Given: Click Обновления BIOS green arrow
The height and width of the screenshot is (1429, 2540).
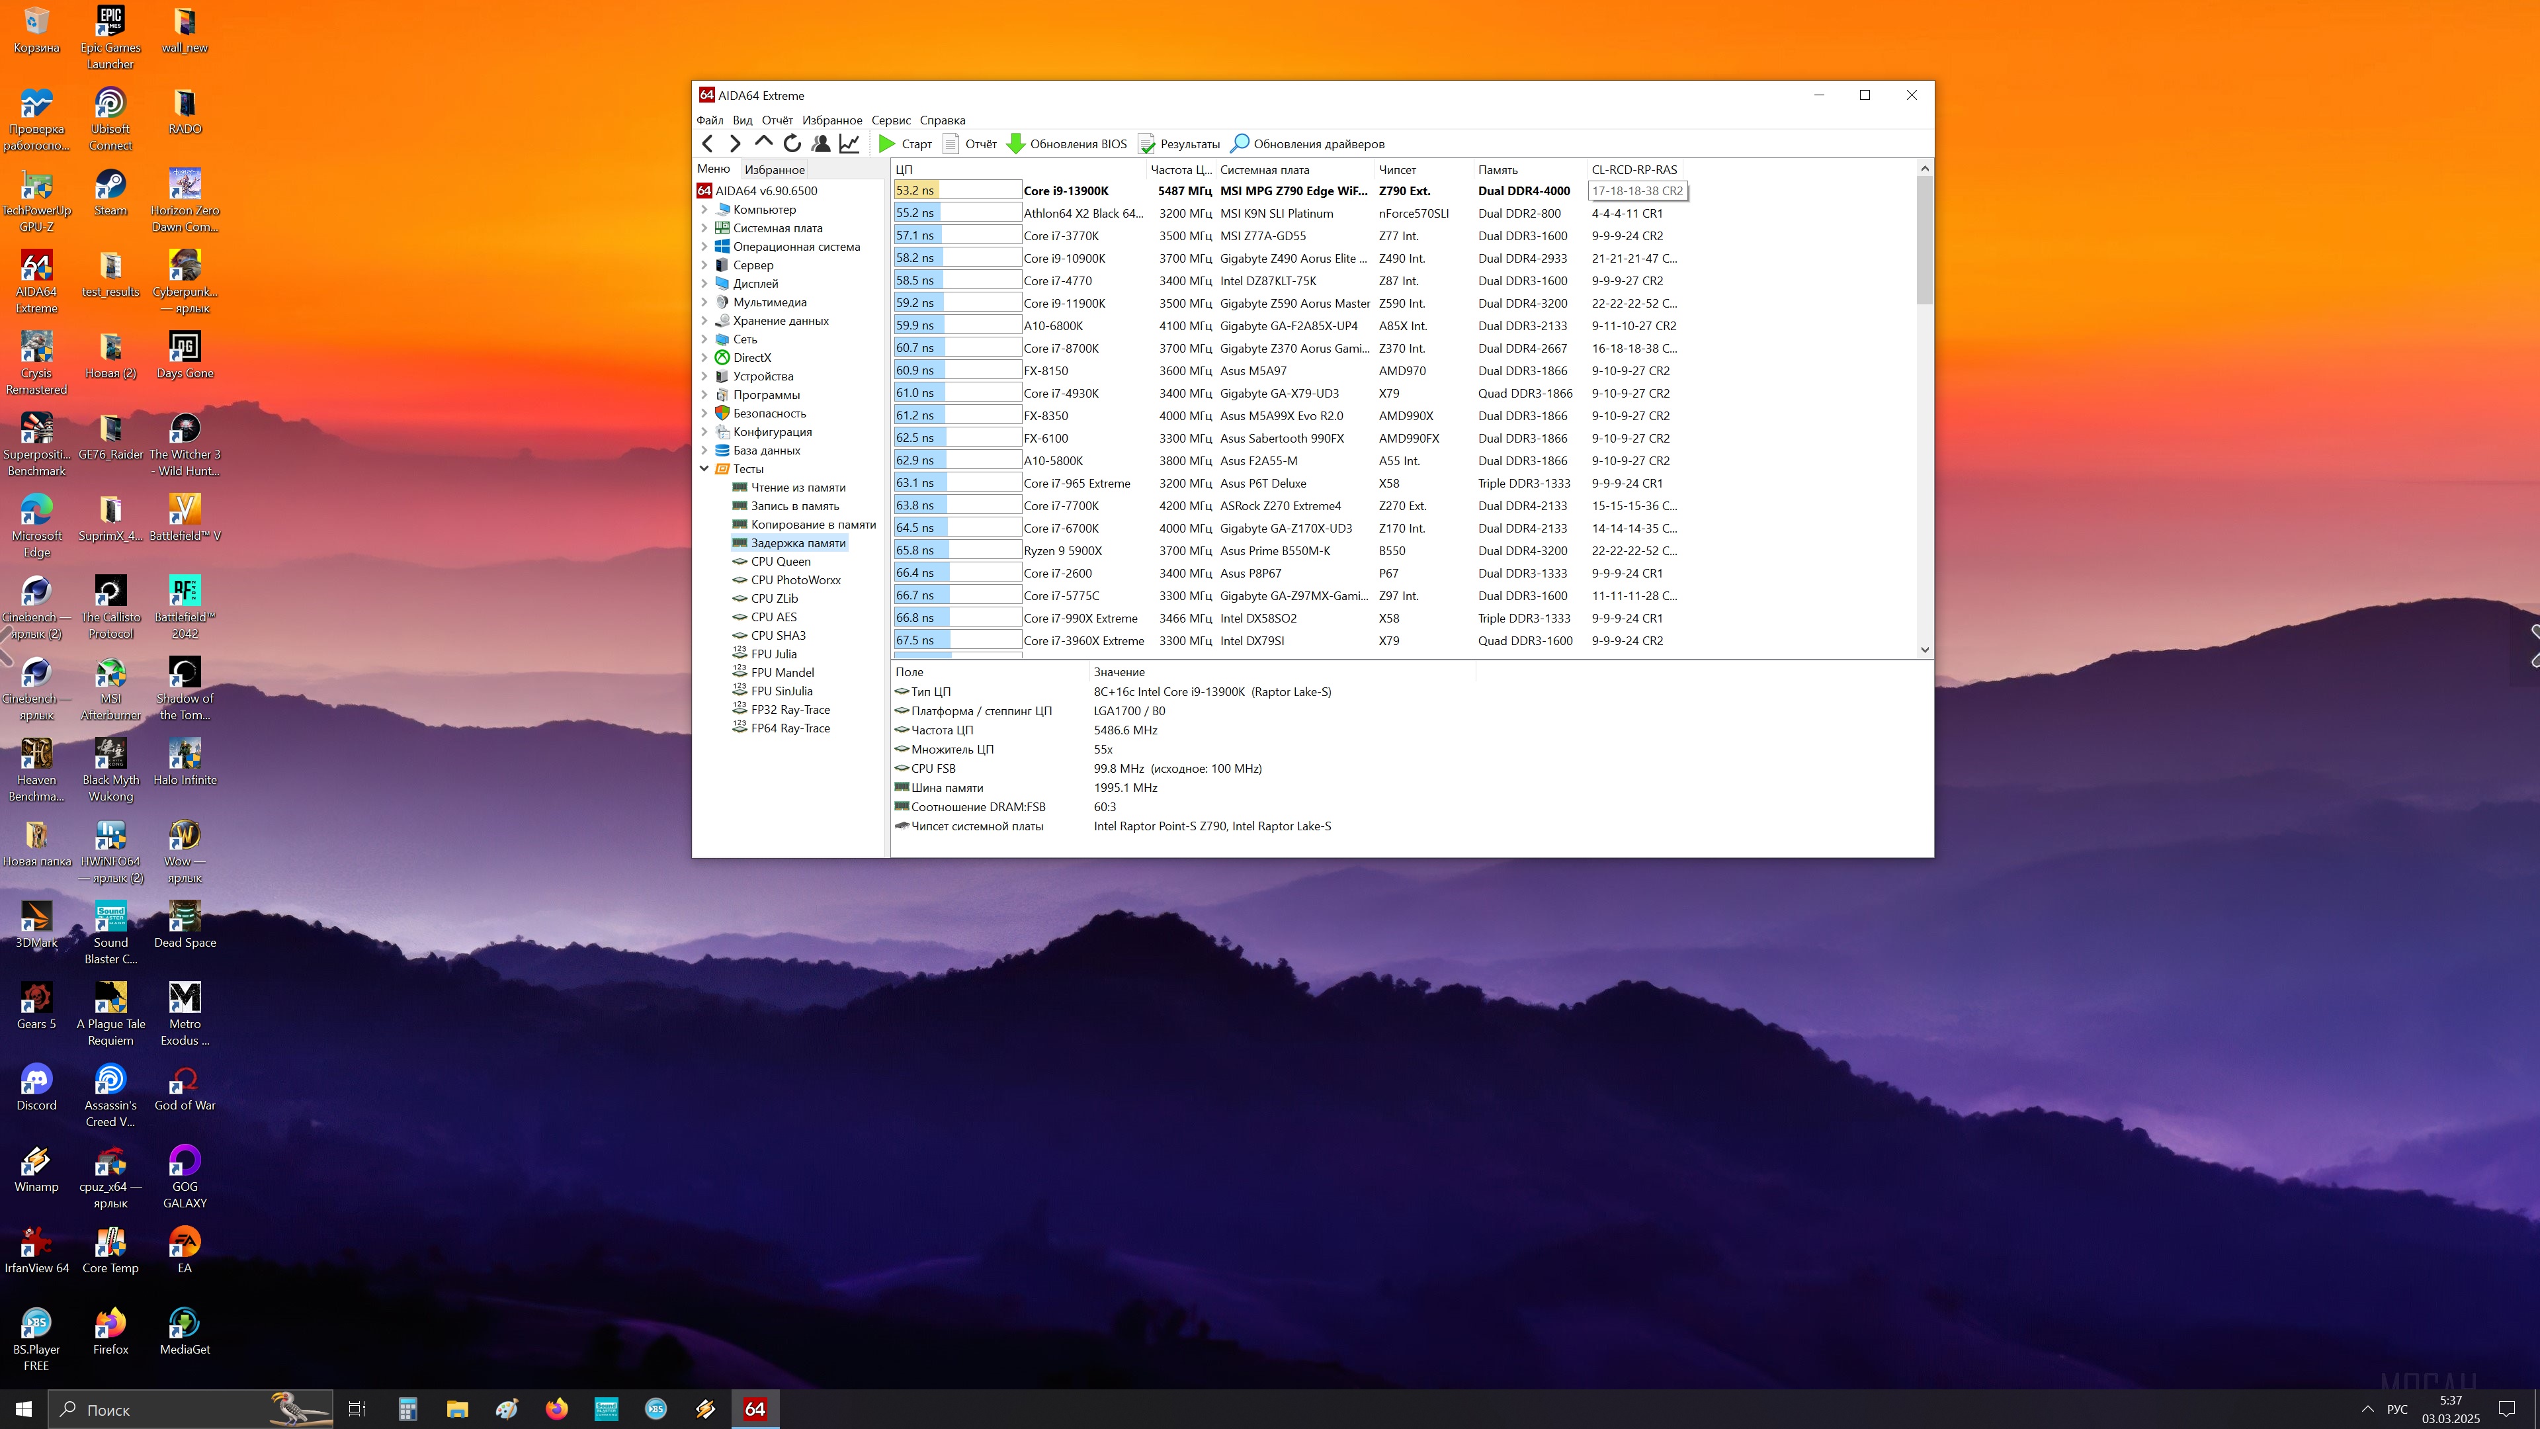Looking at the screenshot, I should [1015, 144].
